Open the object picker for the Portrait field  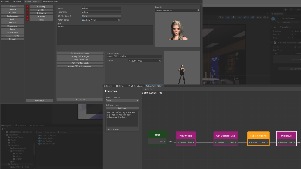coord(198,10)
